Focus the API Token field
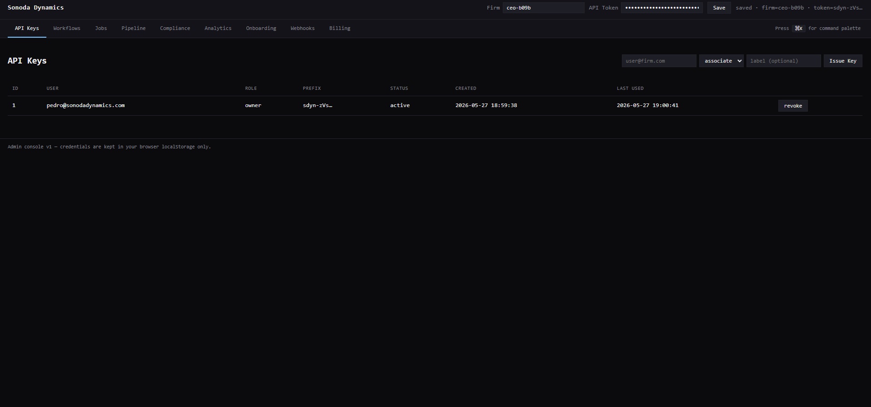This screenshot has height=407, width=871. [662, 8]
